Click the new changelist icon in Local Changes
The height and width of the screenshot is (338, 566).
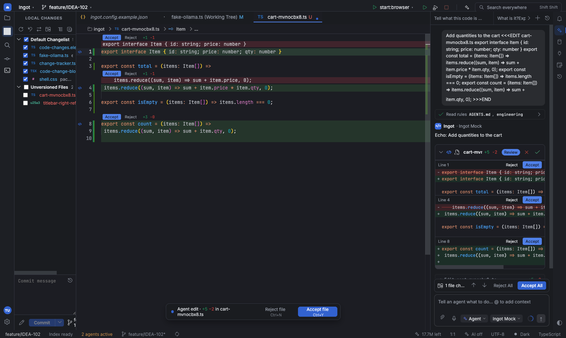point(69,29)
